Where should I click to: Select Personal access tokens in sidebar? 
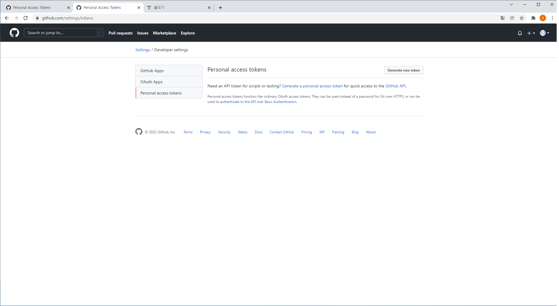pyautogui.click(x=169, y=93)
